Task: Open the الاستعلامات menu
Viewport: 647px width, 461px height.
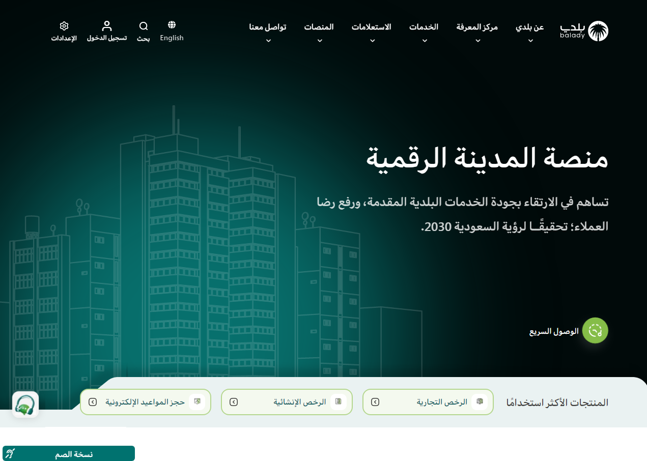Action: 372,27
